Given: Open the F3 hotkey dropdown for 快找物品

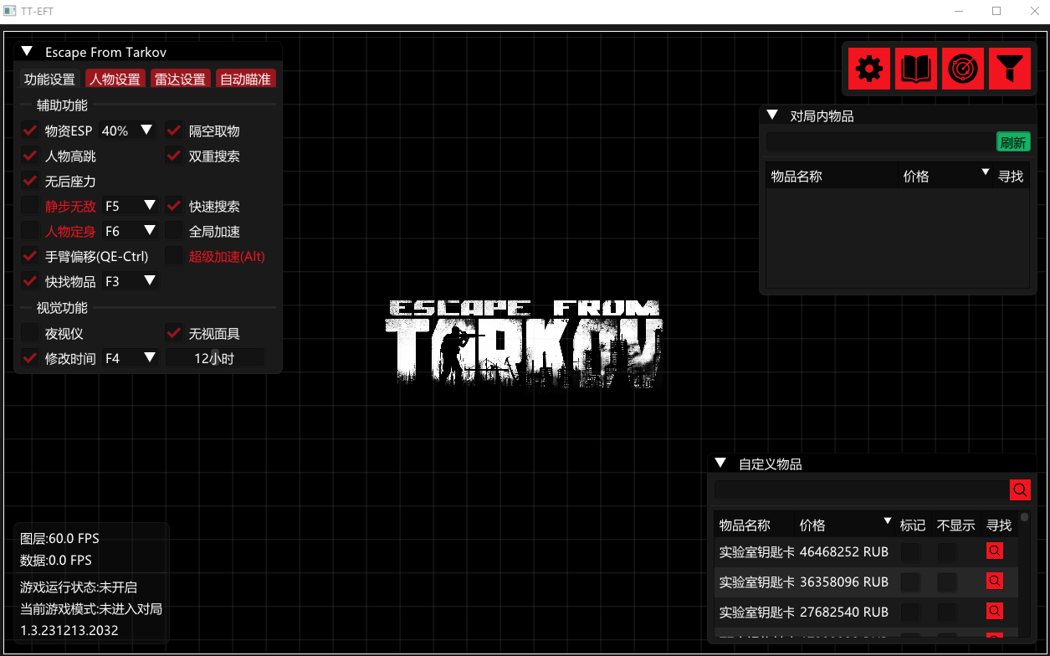Looking at the screenshot, I should 130,281.
